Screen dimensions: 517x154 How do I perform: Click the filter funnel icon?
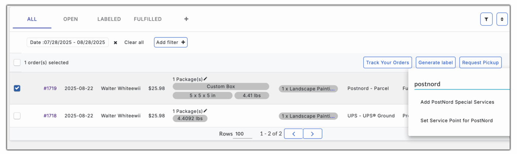486,19
